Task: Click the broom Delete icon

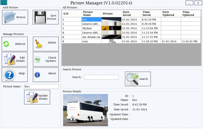Action: [39, 44]
